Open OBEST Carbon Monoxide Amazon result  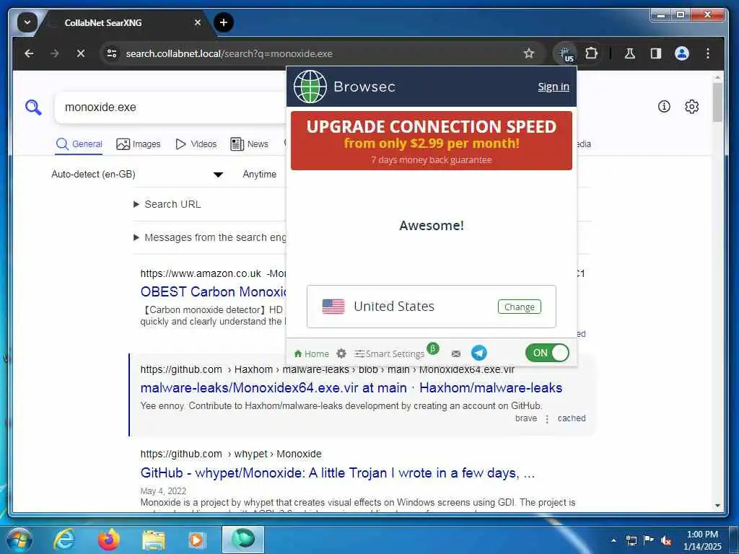click(x=213, y=291)
